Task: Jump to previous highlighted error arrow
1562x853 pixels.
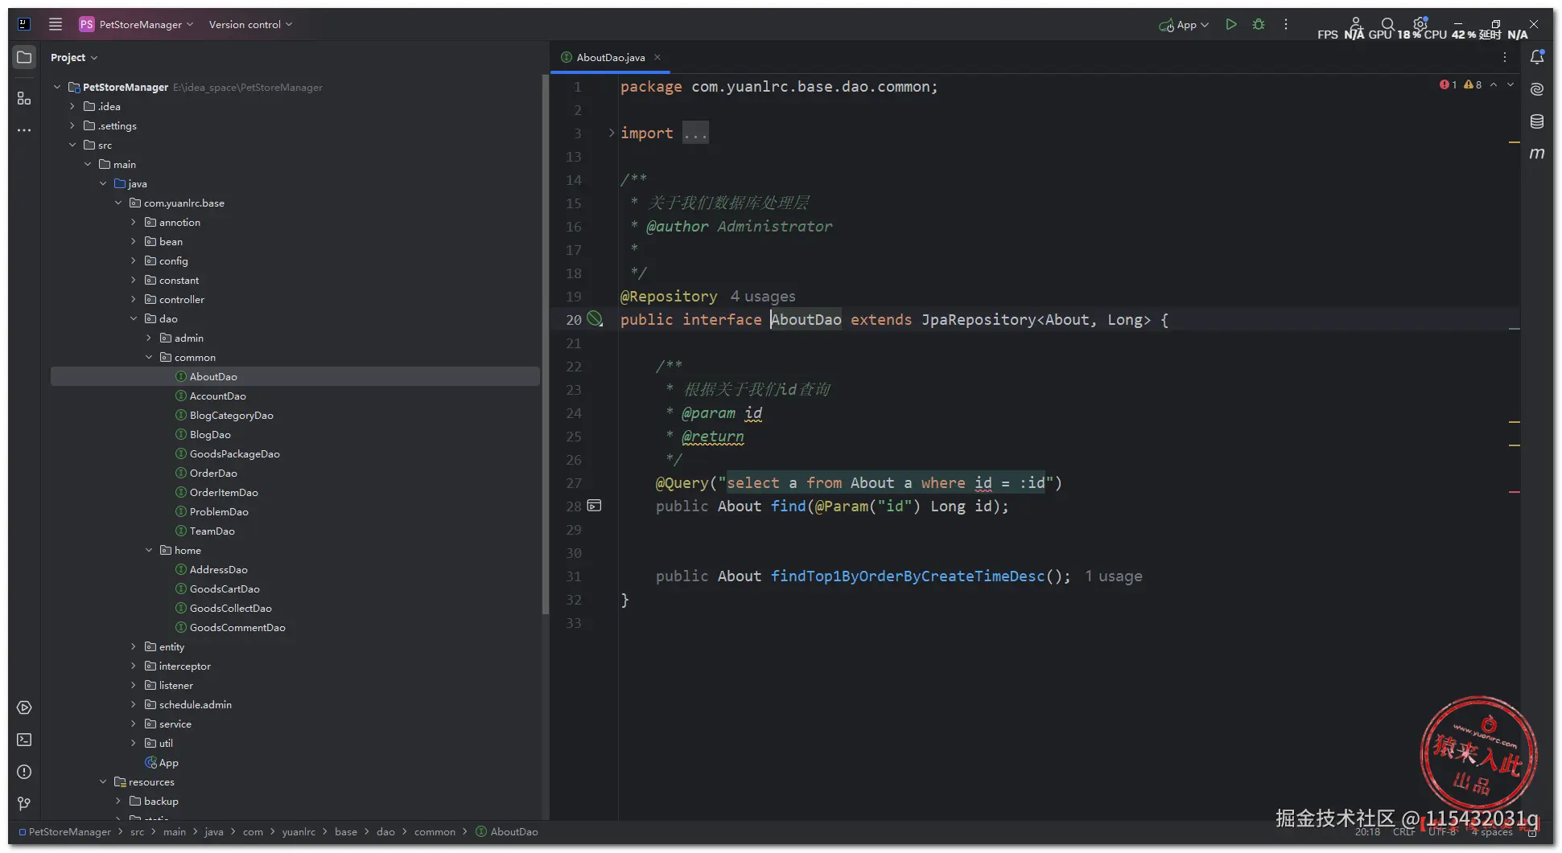Action: 1494,84
